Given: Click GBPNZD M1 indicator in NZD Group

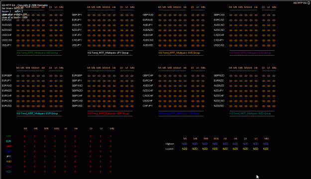Looking at the screenshot, I should (231, 76).
